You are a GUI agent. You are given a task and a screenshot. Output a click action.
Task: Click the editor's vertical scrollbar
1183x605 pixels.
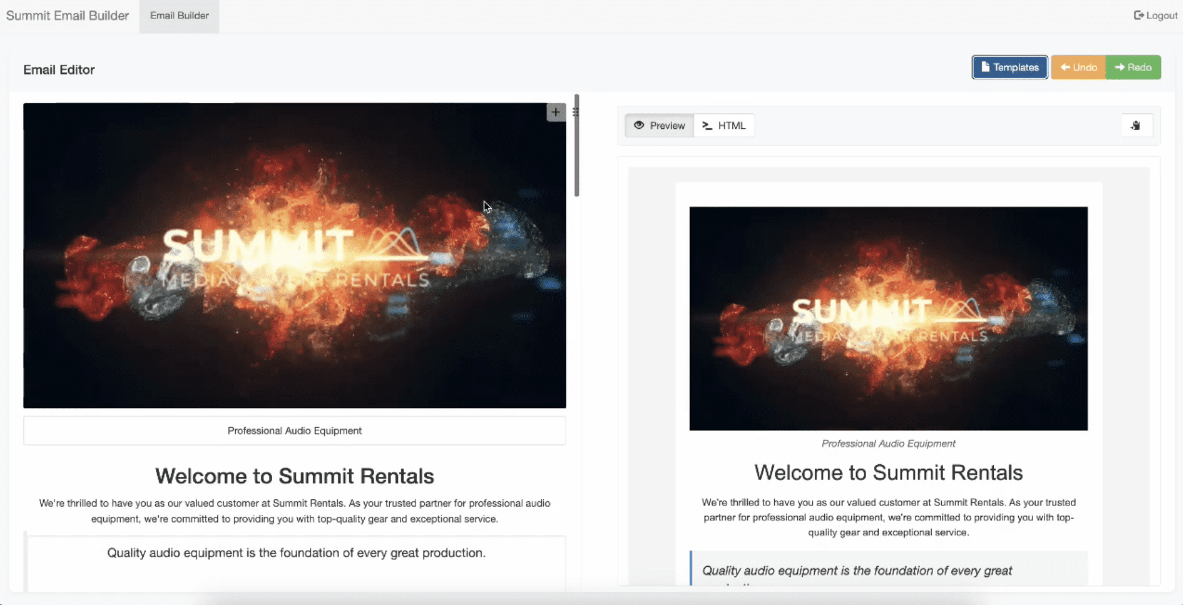coord(577,146)
